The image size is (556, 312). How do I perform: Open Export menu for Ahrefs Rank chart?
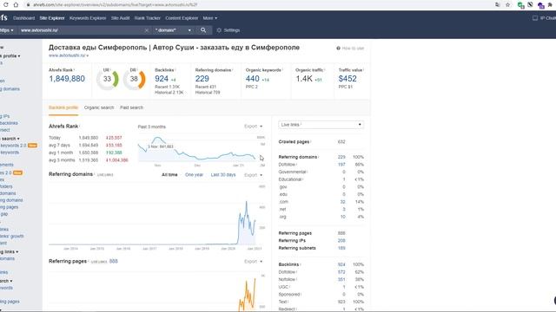pyautogui.click(x=253, y=127)
